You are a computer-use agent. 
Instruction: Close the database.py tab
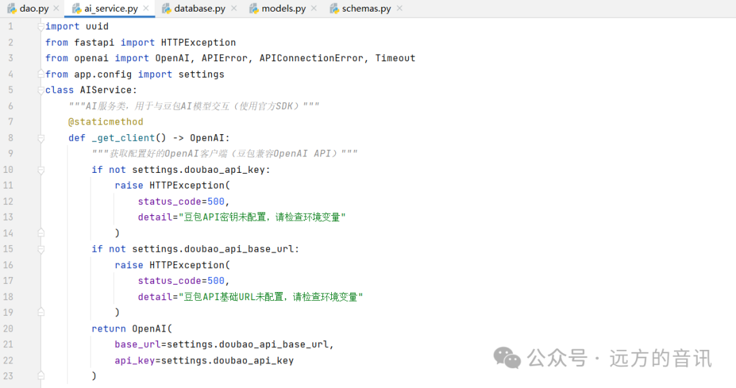[x=234, y=8]
